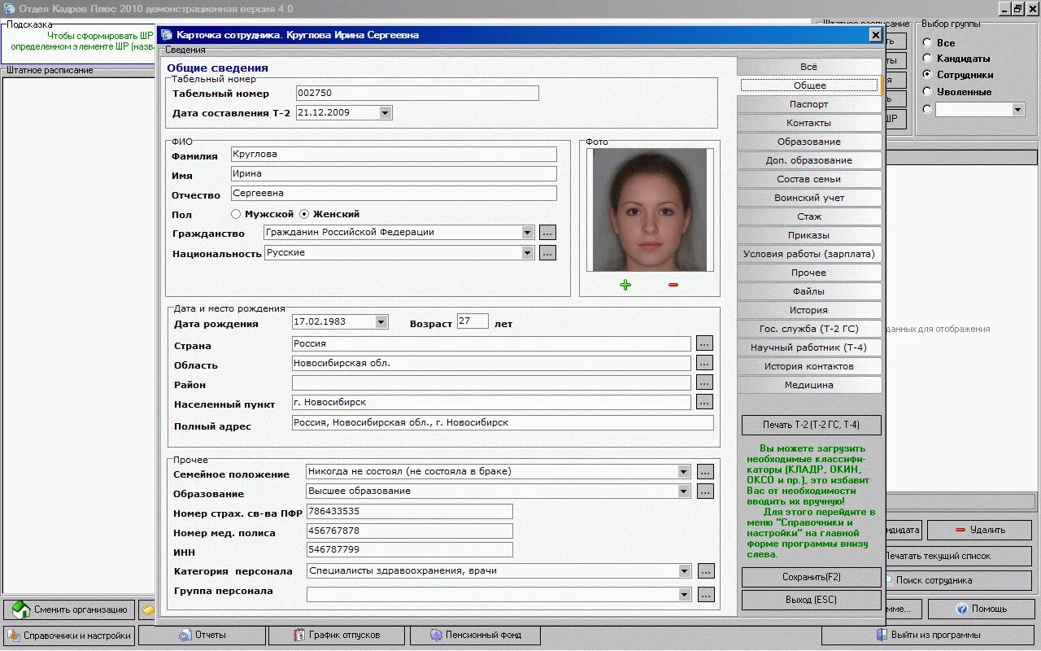Image resolution: width=1041 pixels, height=651 pixels.
Task: Click the Полный адрес input field
Action: tap(503, 423)
